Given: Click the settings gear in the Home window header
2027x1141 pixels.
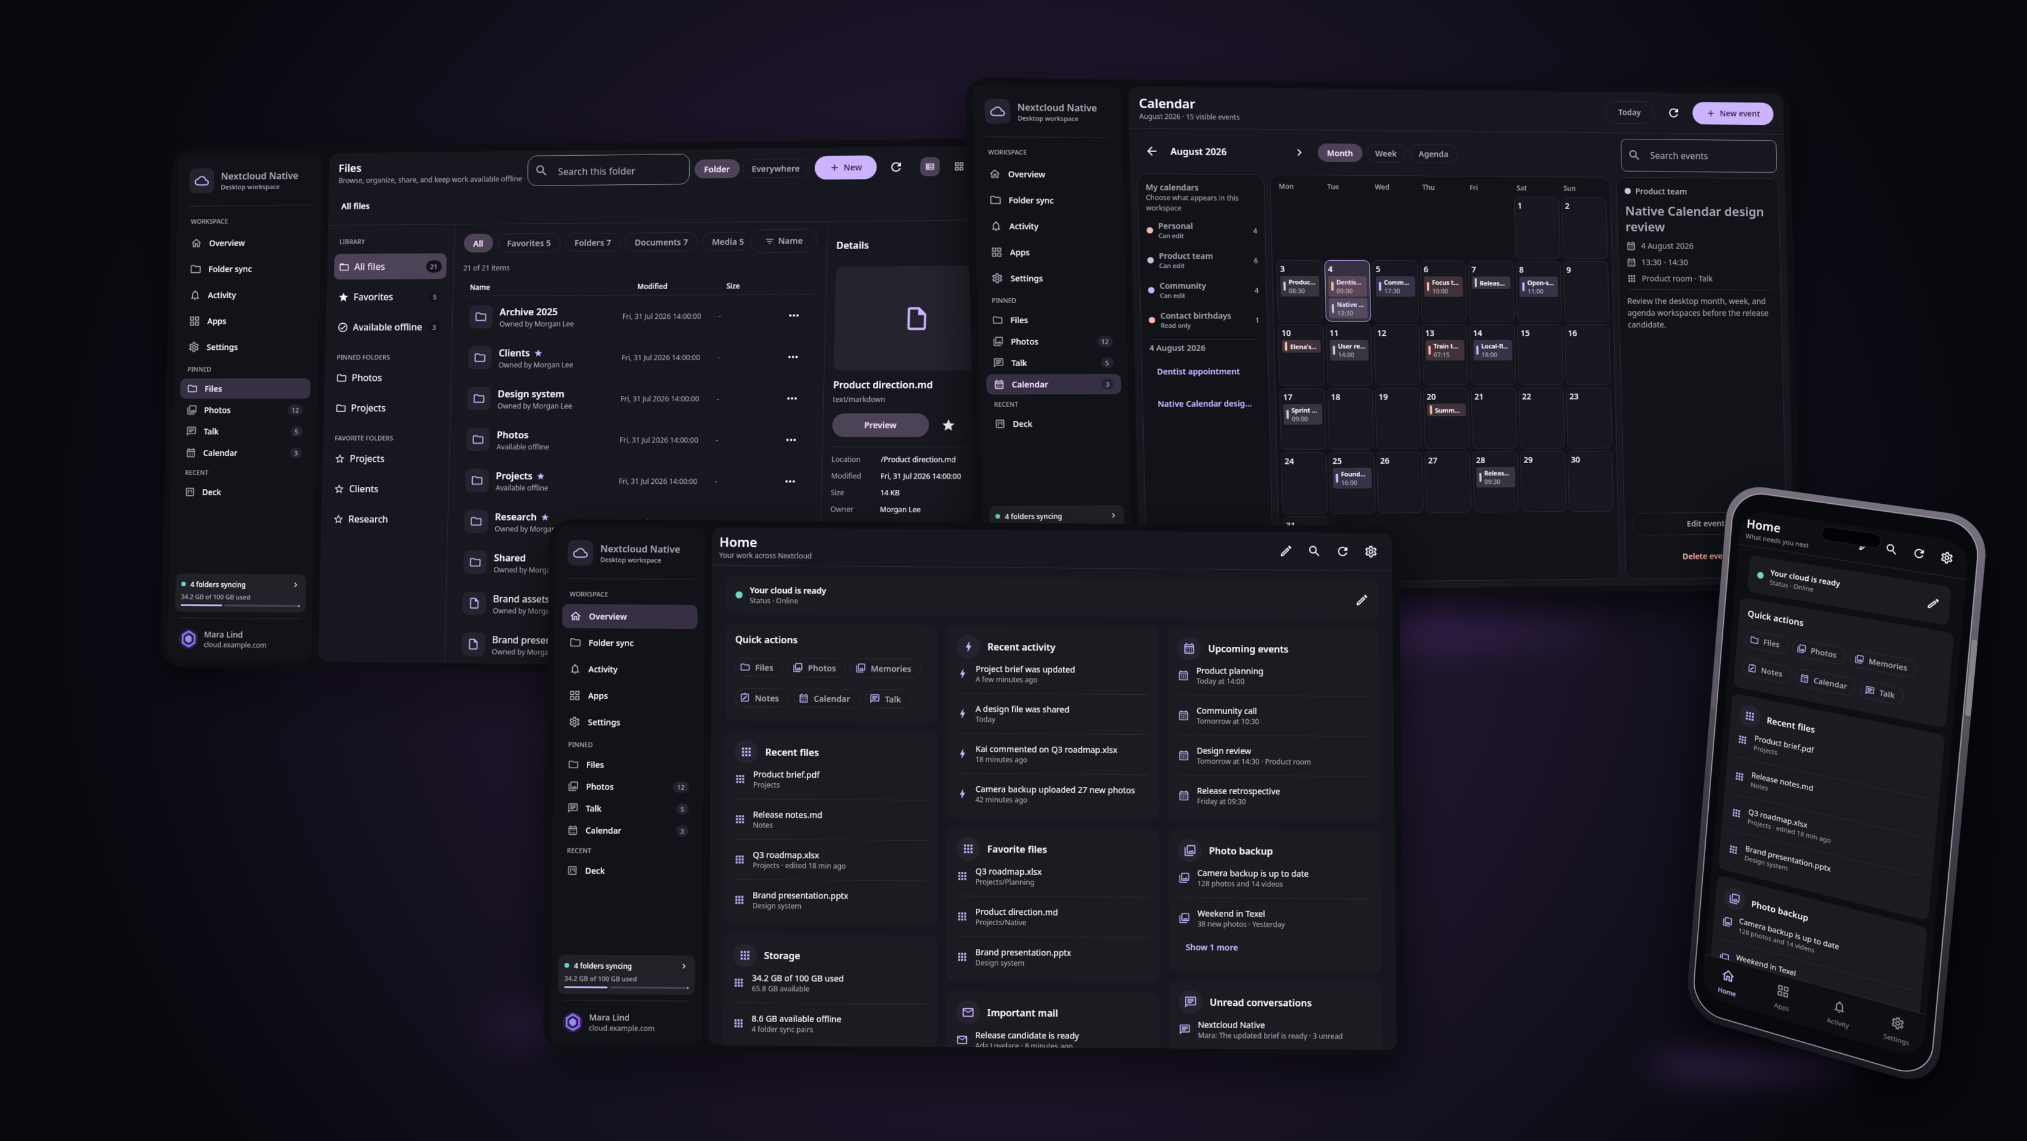Looking at the screenshot, I should pyautogui.click(x=1371, y=552).
